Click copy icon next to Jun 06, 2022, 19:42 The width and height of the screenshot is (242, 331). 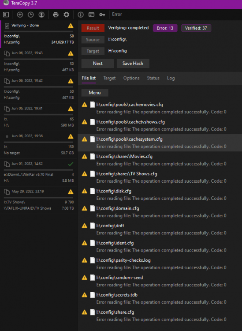[7, 81]
